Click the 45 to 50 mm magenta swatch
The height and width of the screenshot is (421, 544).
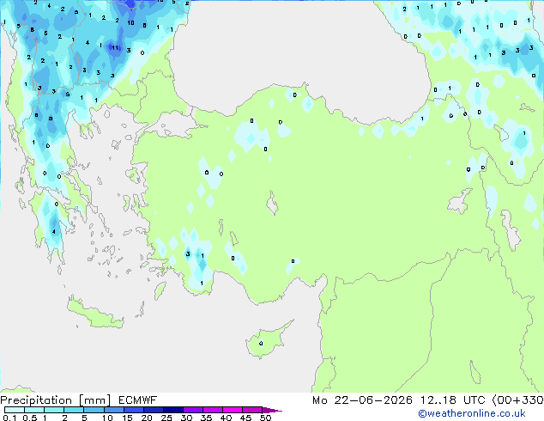tap(252, 410)
